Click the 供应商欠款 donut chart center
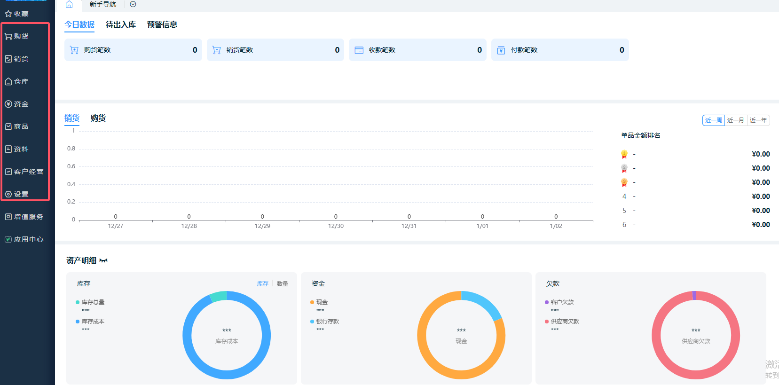This screenshot has width=779, height=385. point(696,336)
